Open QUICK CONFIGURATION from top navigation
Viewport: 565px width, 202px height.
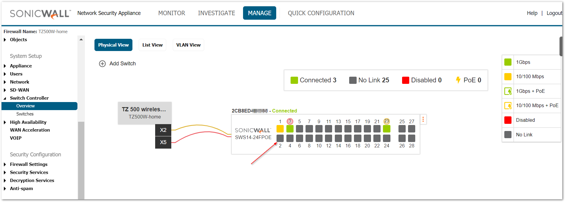coord(321,13)
